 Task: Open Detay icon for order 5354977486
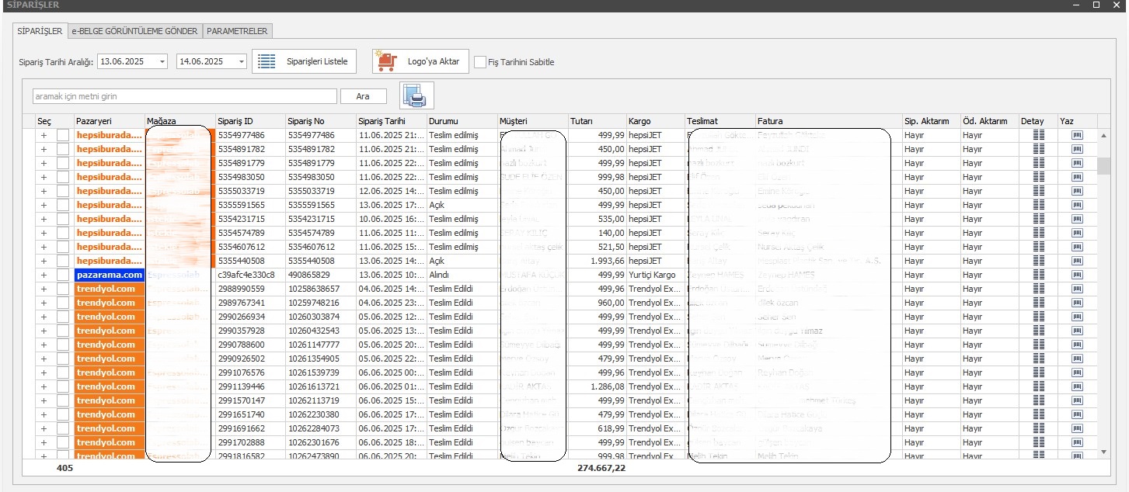click(1038, 135)
